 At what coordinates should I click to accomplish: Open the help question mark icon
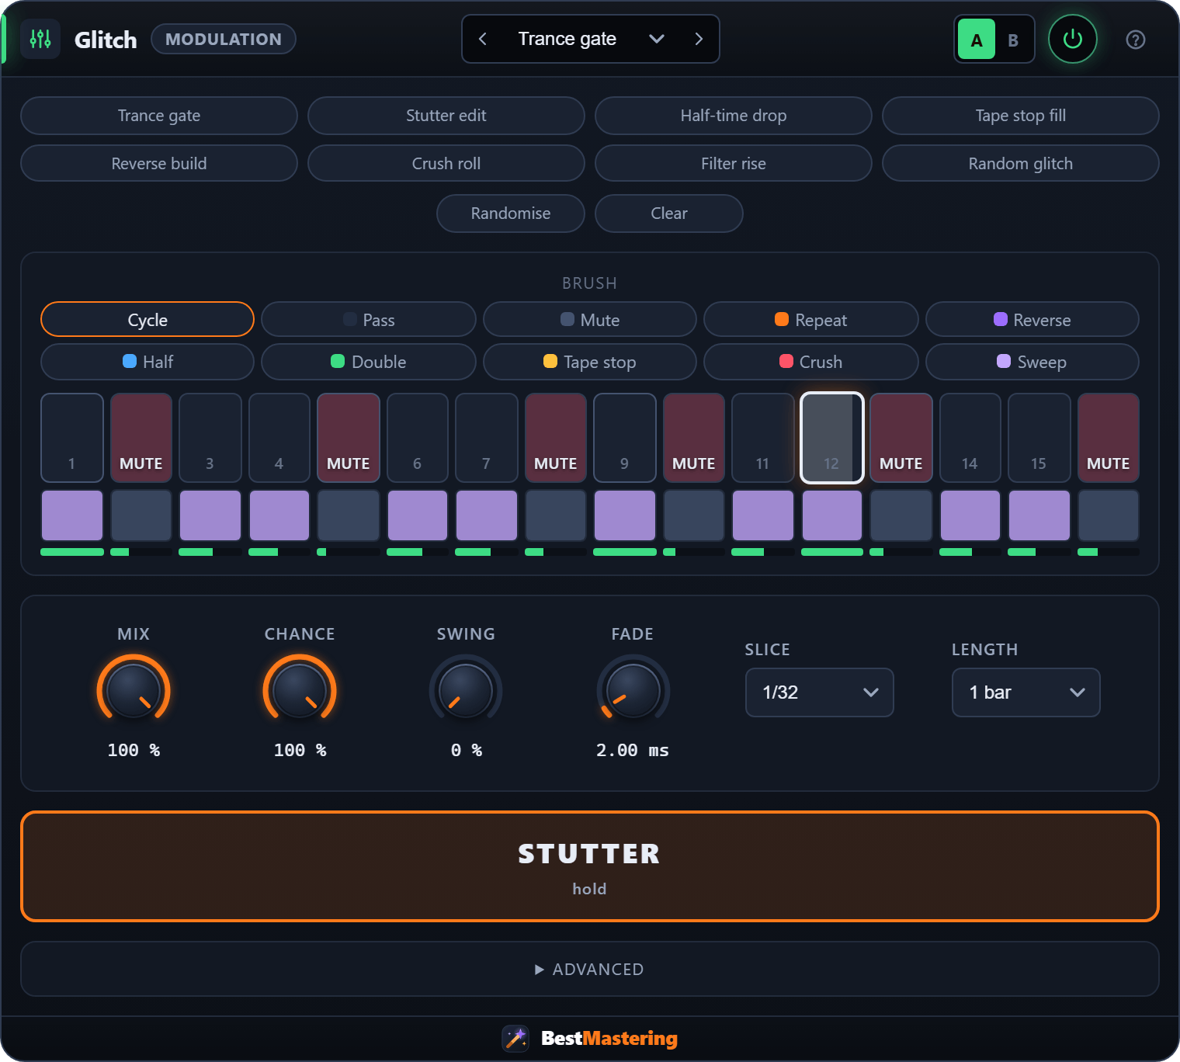1136,40
